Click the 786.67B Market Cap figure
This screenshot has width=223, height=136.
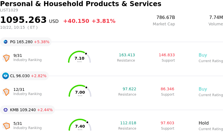(x=166, y=18)
